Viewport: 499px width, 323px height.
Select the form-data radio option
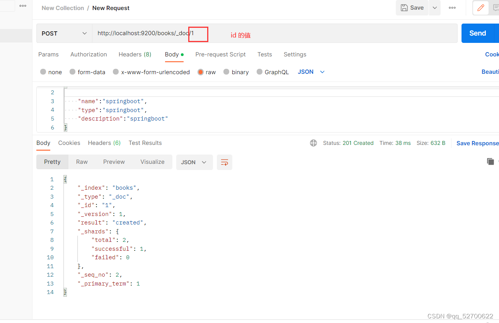[73, 72]
